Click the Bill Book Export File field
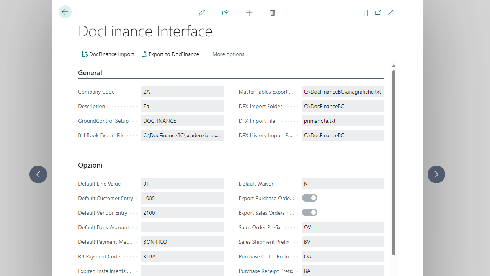Screen dimensions: 490x276 click(x=182, y=135)
